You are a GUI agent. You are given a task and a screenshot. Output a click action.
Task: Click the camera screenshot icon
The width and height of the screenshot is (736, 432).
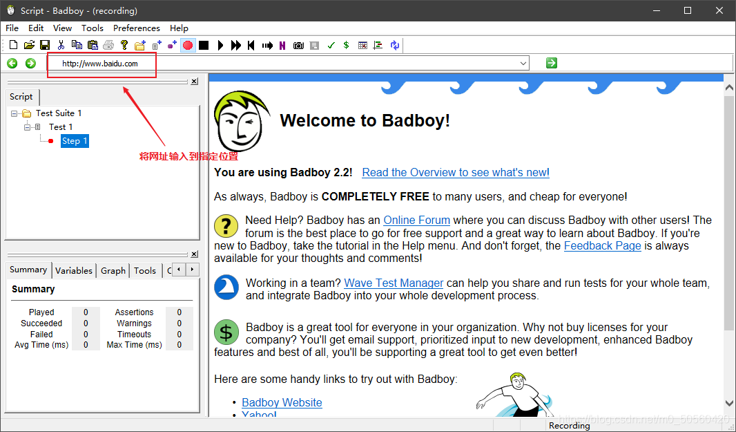tap(298, 46)
